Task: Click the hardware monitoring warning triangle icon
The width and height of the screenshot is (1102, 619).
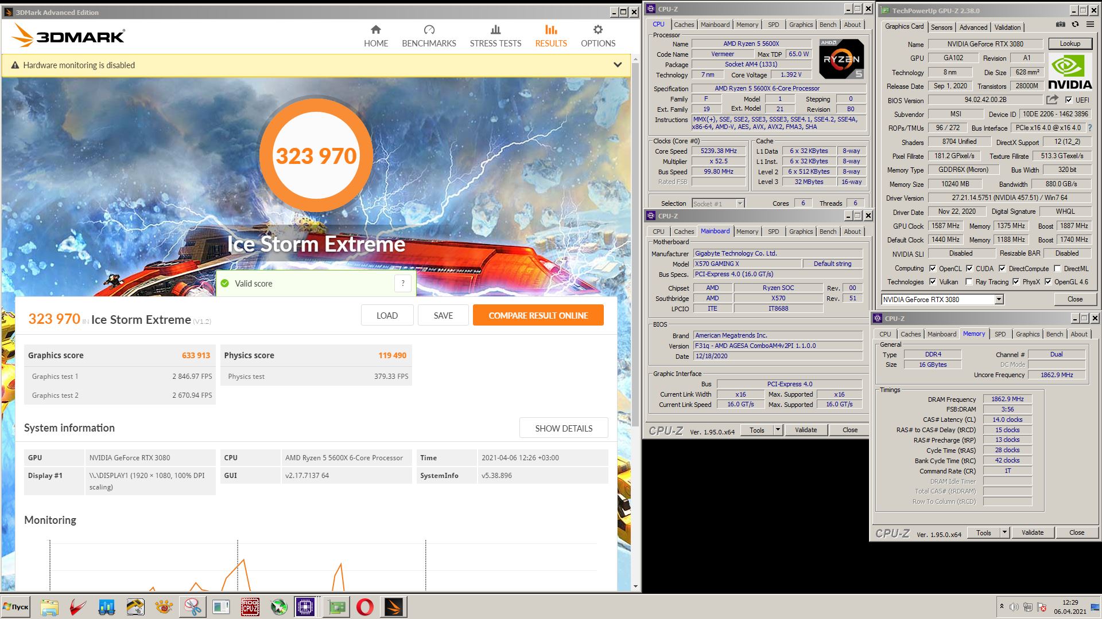Action: pyautogui.click(x=15, y=65)
